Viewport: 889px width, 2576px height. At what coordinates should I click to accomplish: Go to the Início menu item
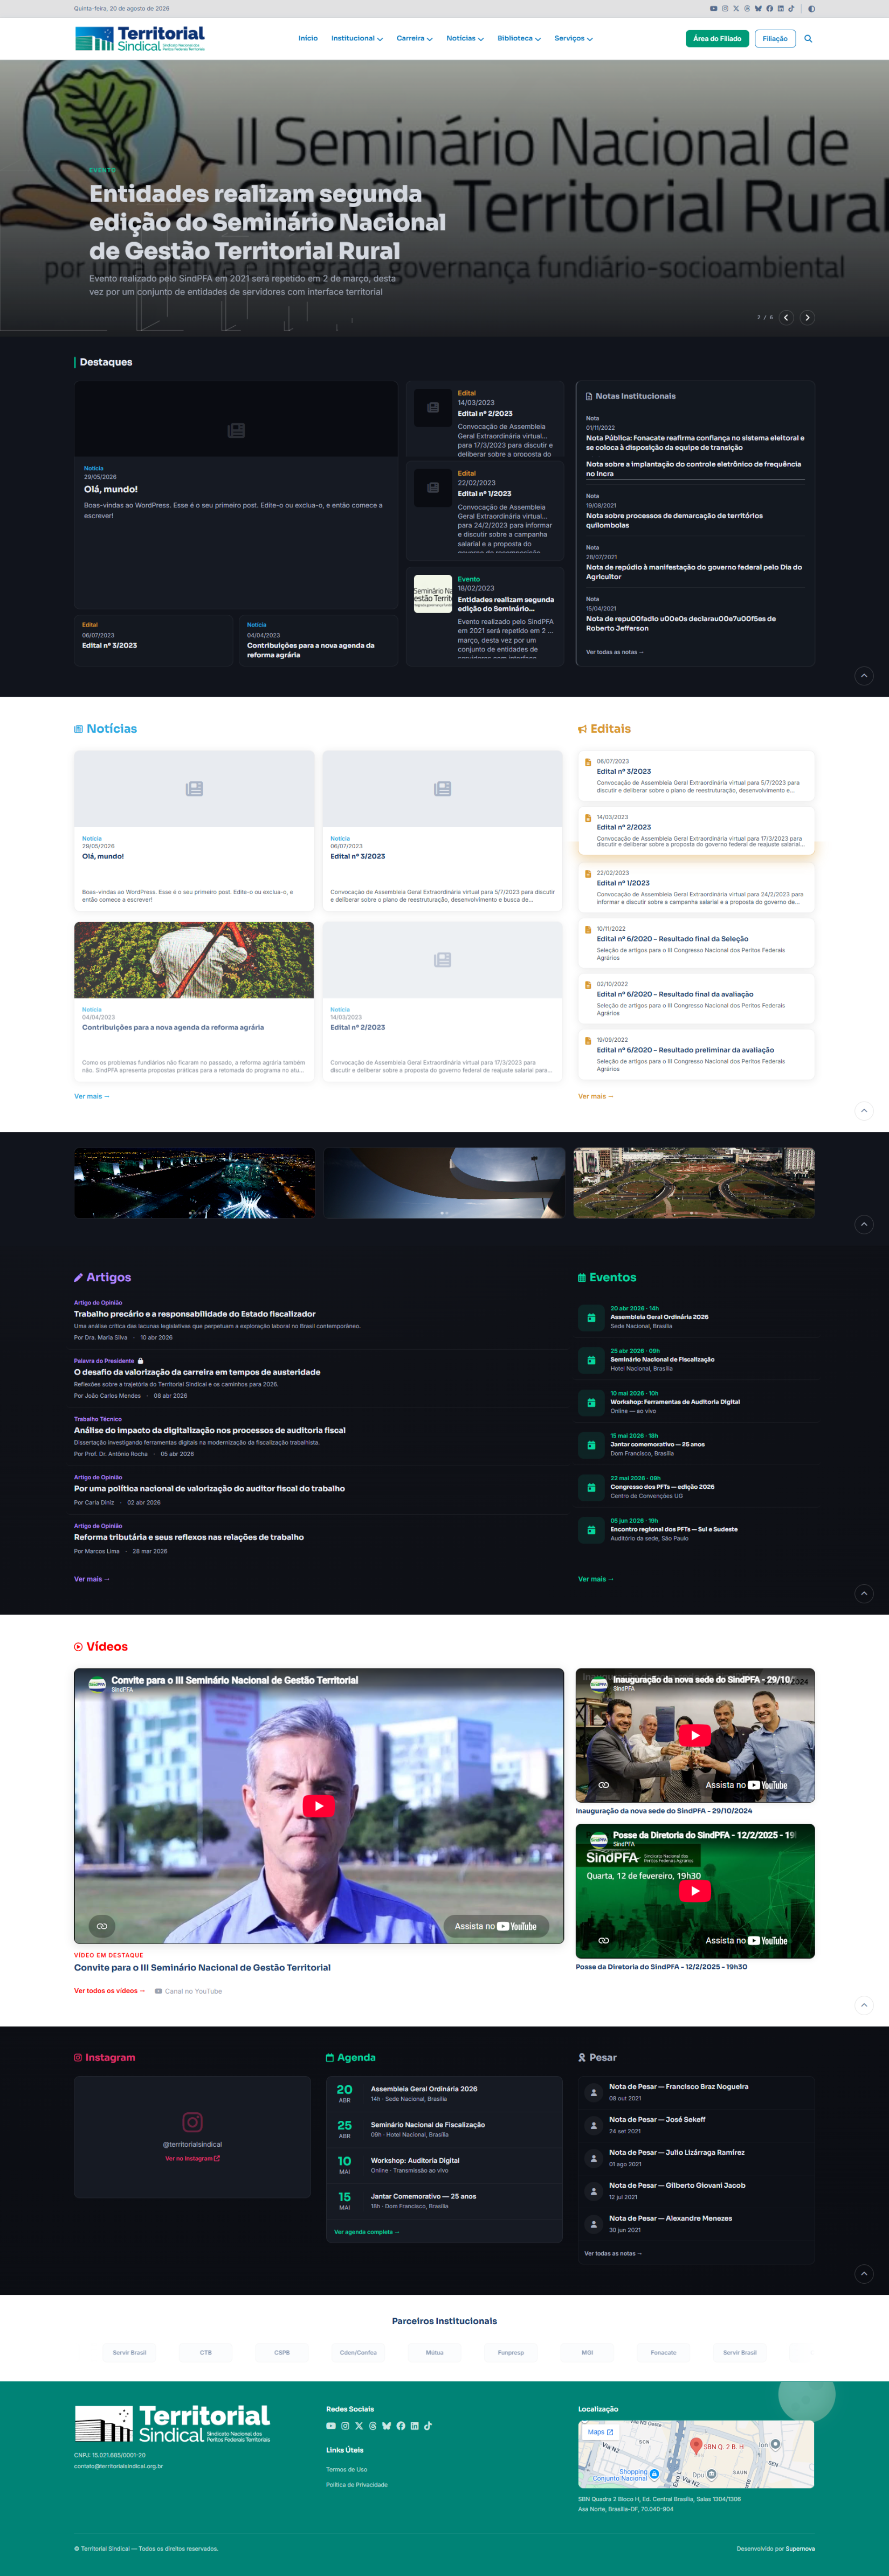point(308,39)
